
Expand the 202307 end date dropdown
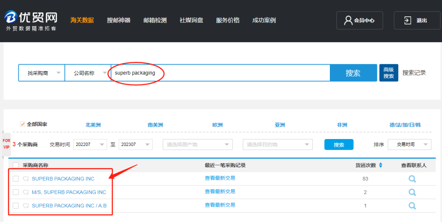(x=135, y=145)
